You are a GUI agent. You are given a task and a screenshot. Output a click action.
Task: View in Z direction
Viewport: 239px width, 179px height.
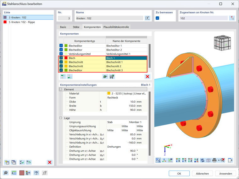tap(190, 160)
